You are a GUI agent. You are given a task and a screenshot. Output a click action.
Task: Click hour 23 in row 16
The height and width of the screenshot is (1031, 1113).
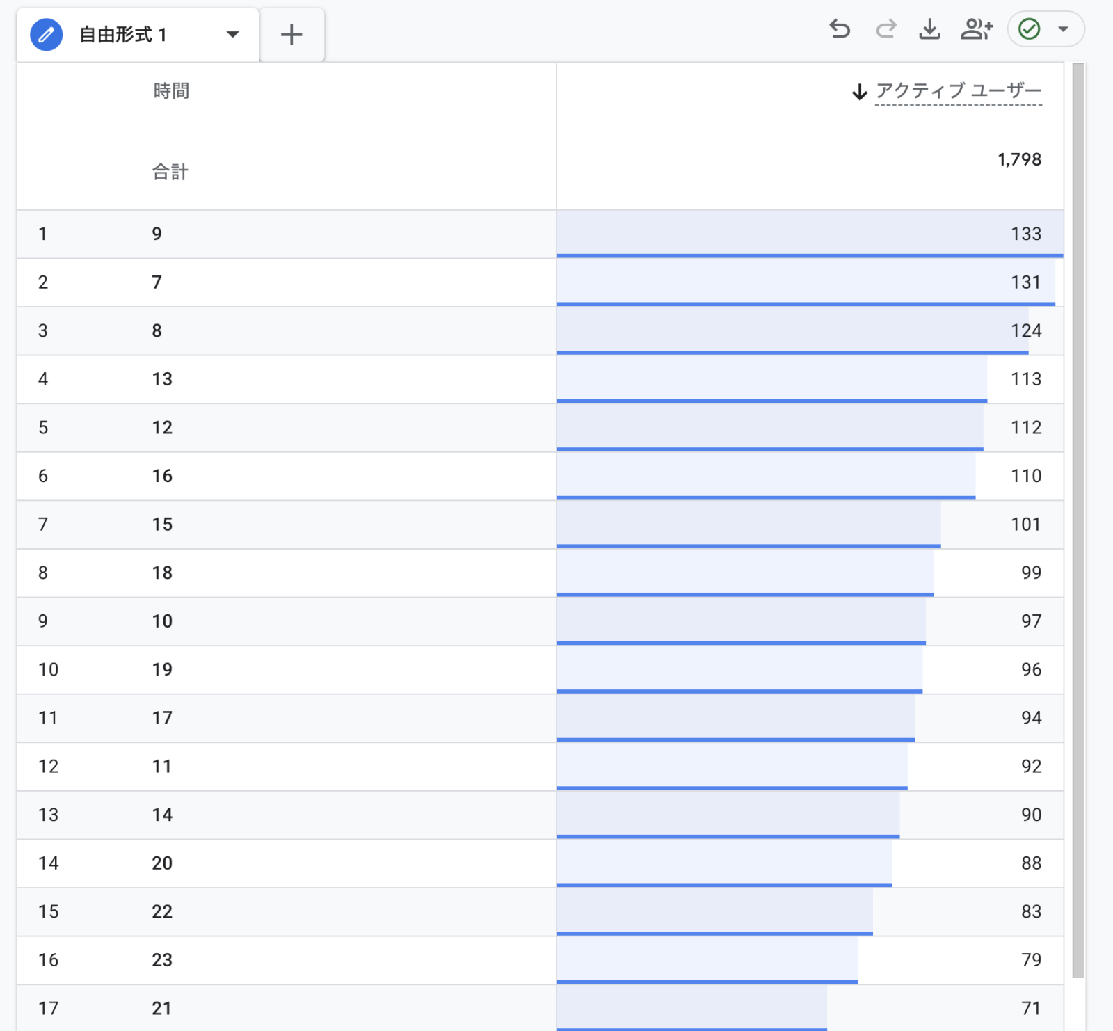point(162,959)
